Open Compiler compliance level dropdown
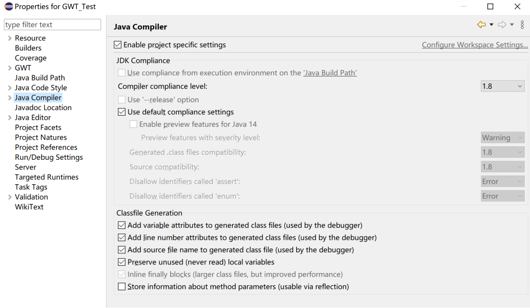 (x=502, y=86)
